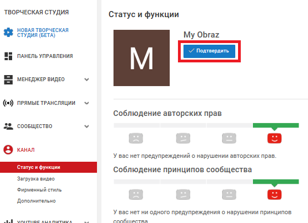308x223 pixels.
Task: Open НОВАЯ ТВОРЧЕСКАЯ СТУДИЯ (БЕТА) link
Action: click(x=43, y=33)
